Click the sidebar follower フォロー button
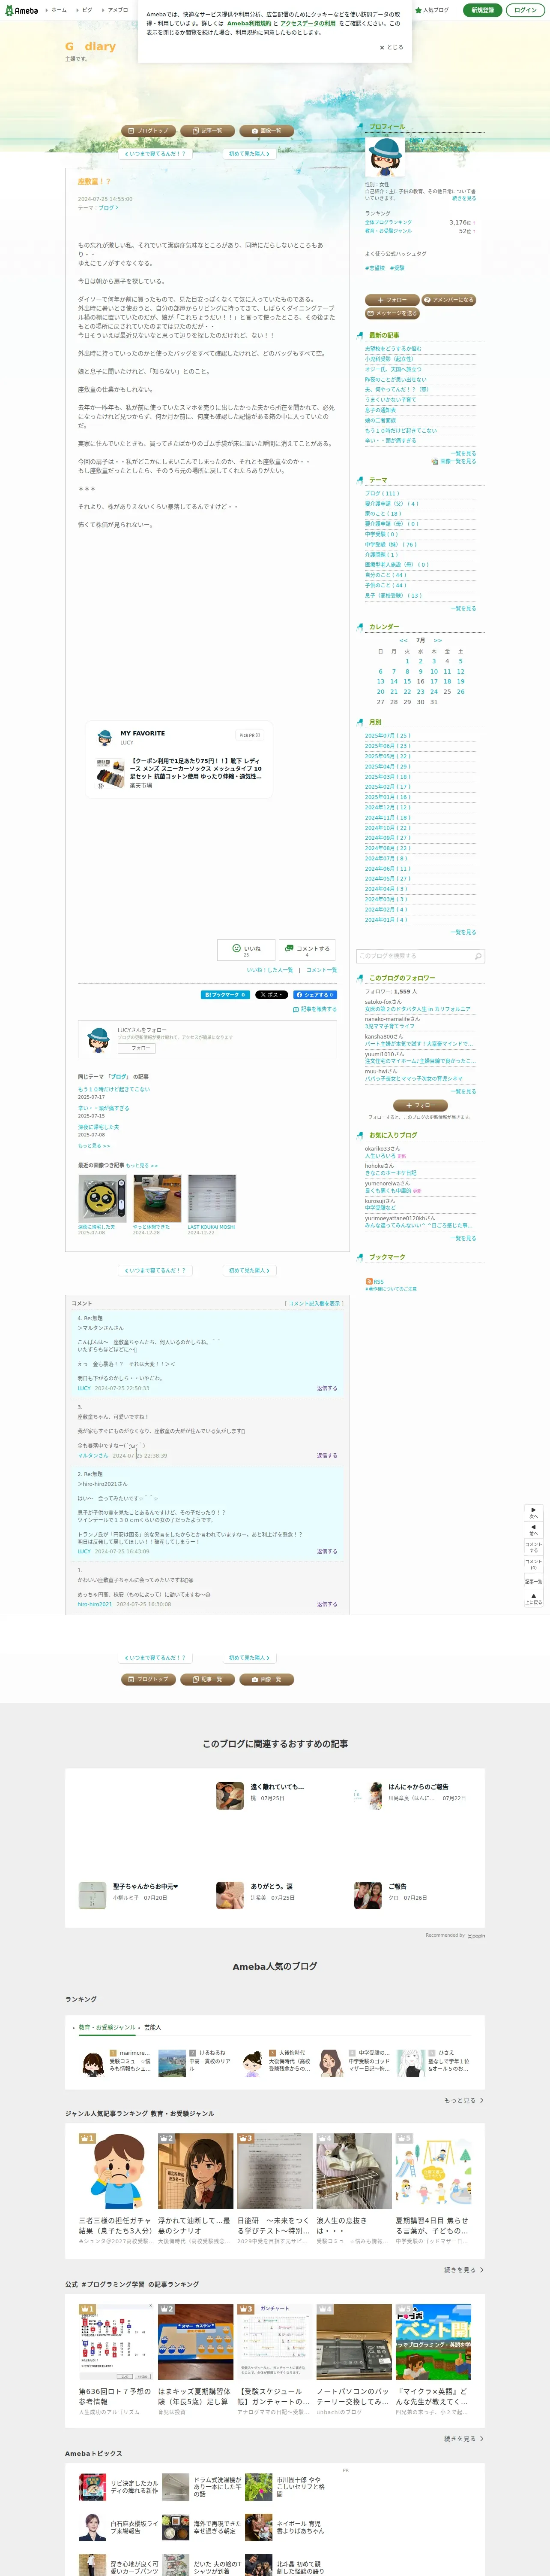This screenshot has height=2576, width=550. [420, 1105]
